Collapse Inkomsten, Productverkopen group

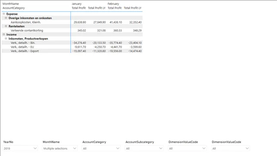6,39
